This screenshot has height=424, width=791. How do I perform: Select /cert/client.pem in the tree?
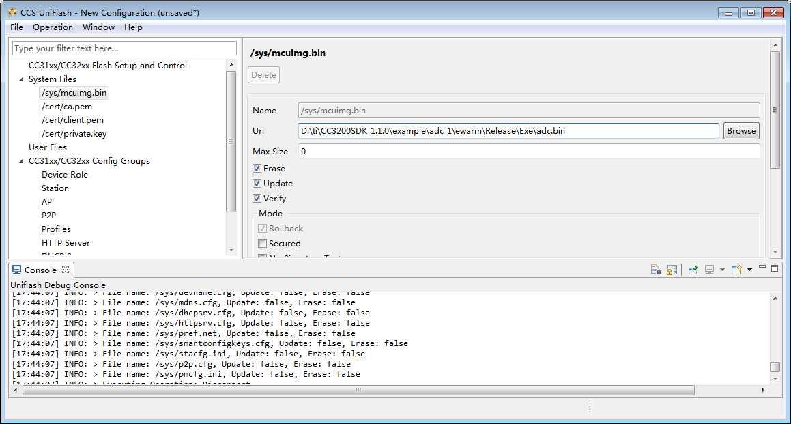point(72,120)
